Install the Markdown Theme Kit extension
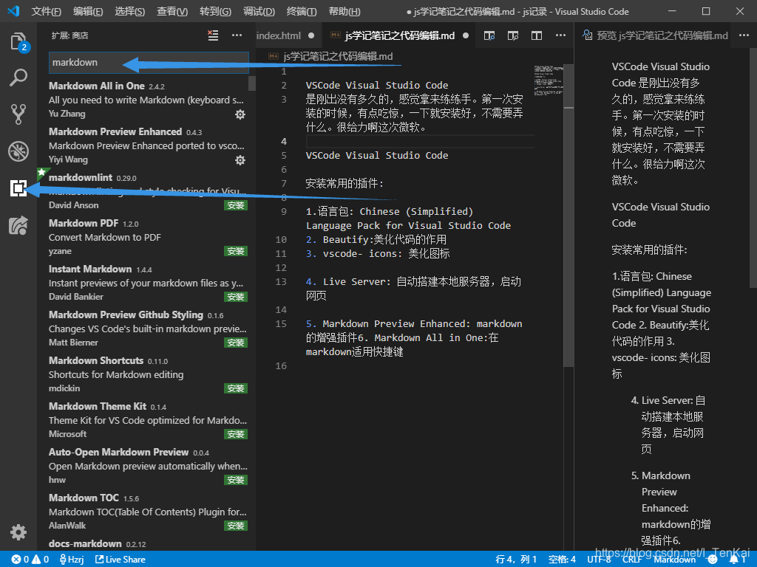757x567 pixels. point(236,434)
